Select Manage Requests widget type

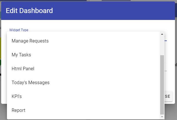pyautogui.click(x=30, y=41)
